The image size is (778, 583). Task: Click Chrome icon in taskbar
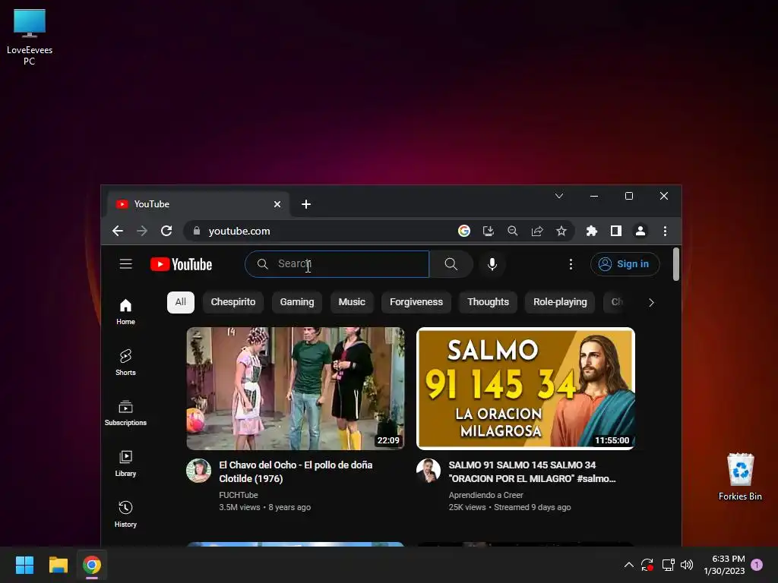[x=92, y=565]
